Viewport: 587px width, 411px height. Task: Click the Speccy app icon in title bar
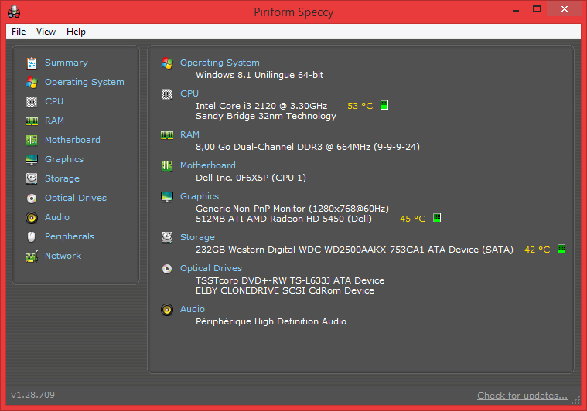point(14,12)
